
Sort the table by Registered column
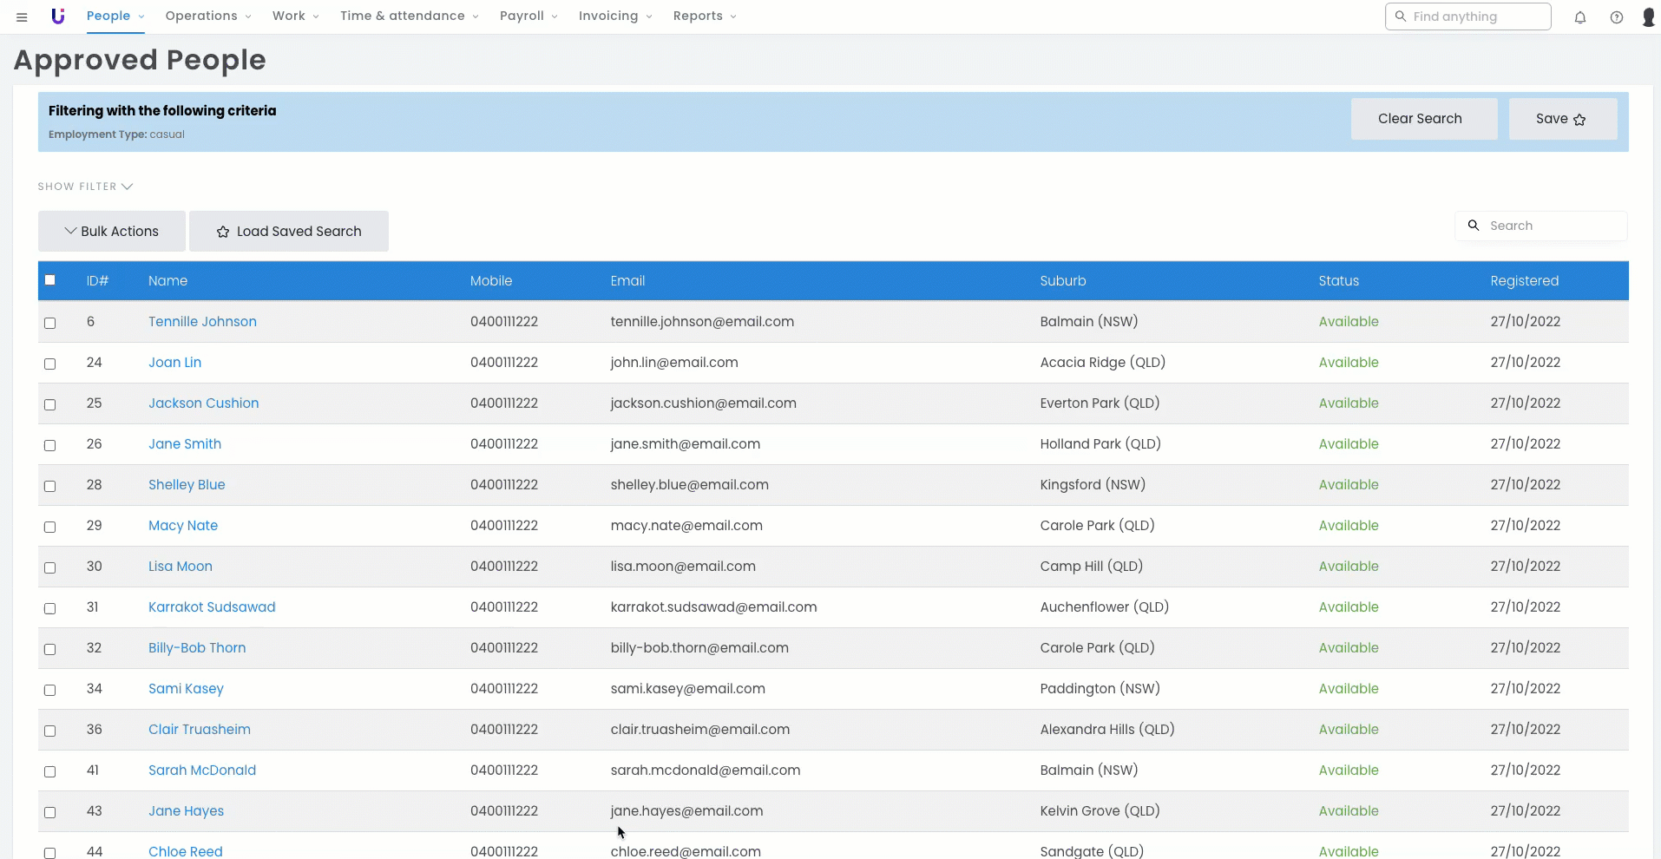click(1524, 281)
